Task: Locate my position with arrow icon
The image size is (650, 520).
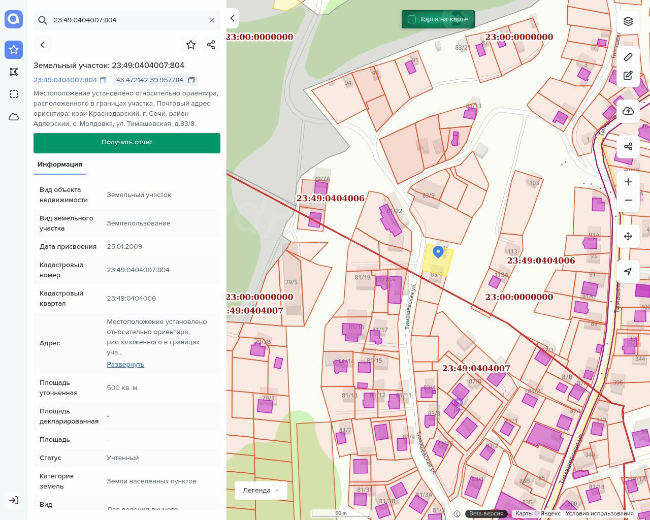Action: click(x=628, y=272)
